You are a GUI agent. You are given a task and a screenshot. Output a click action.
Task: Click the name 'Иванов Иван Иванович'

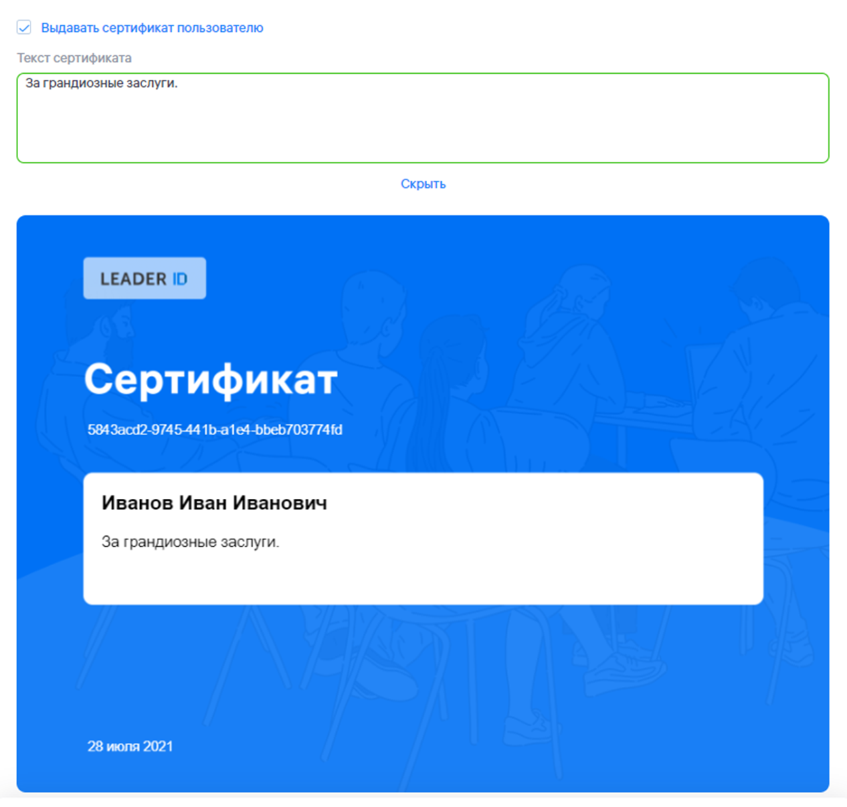[214, 503]
